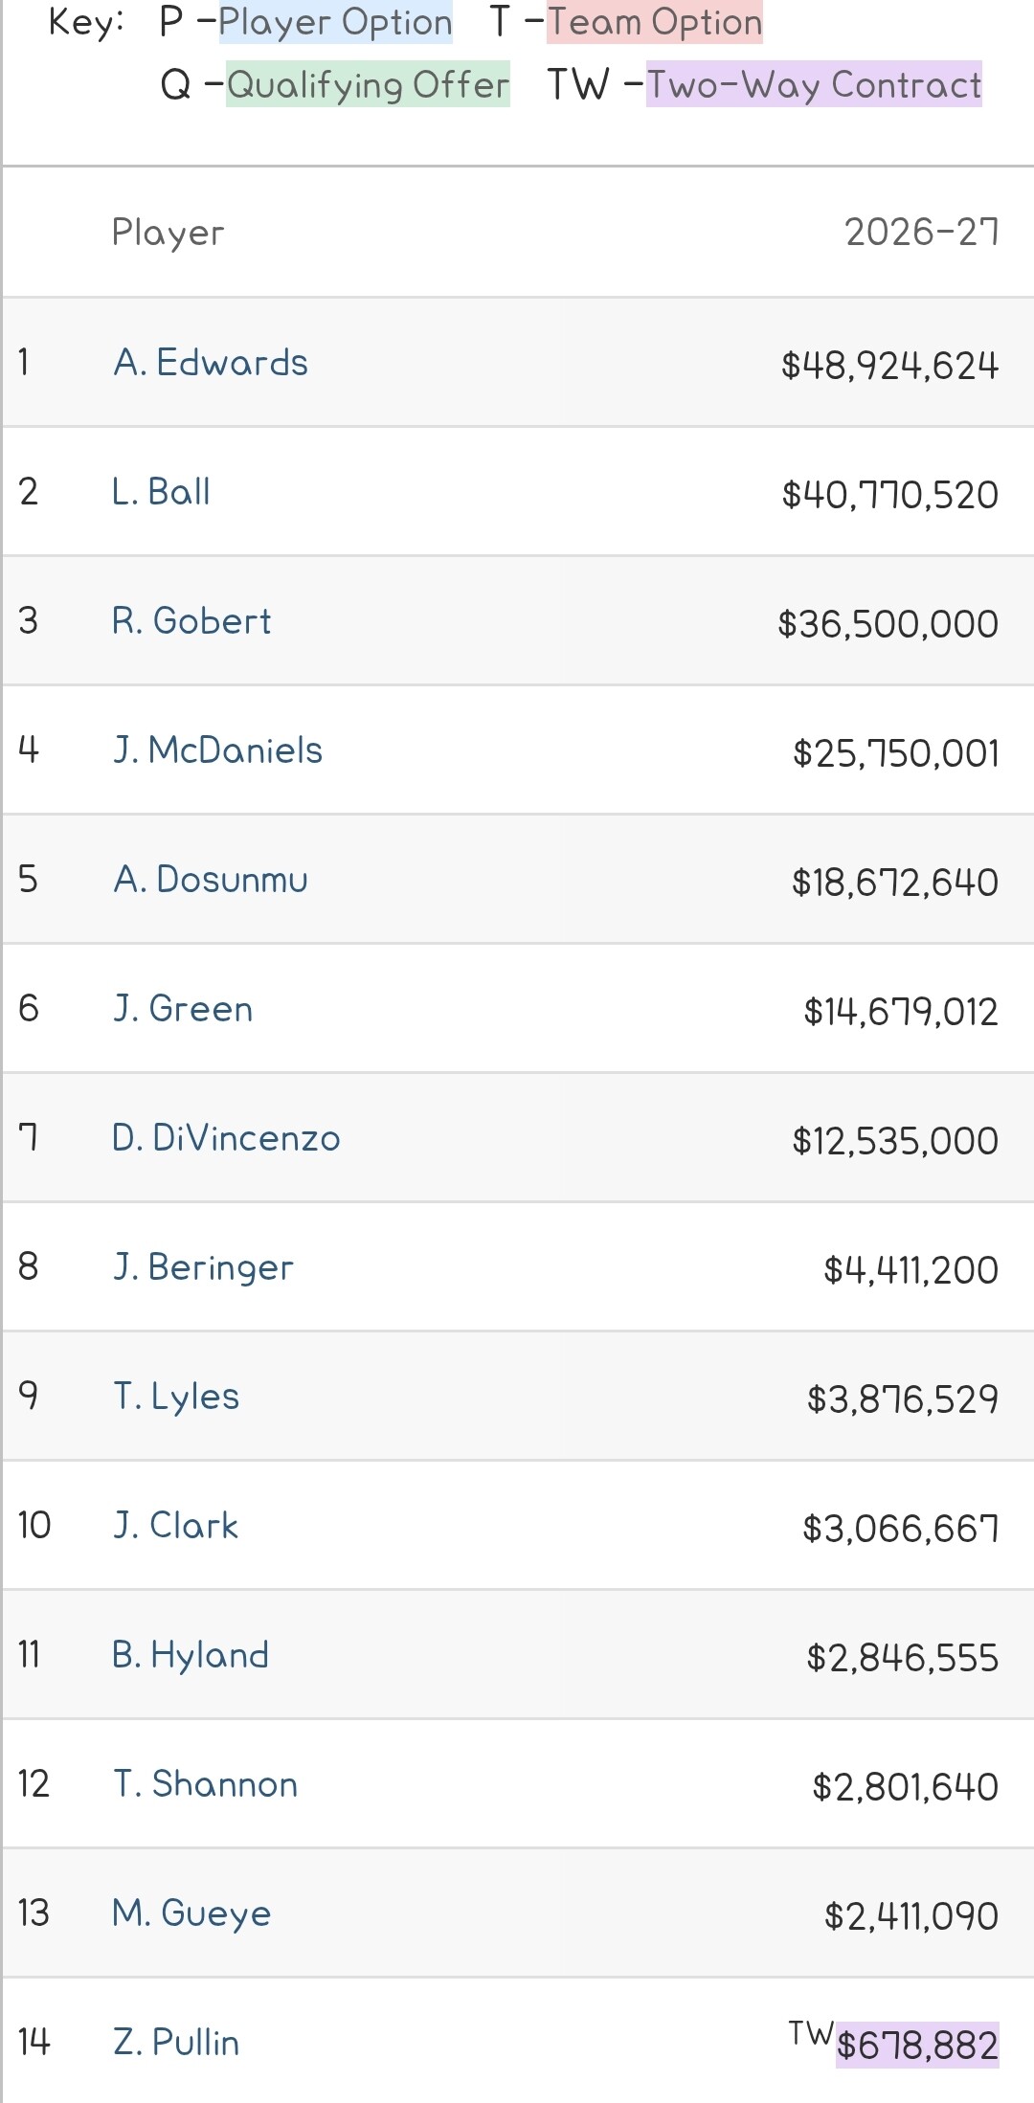This screenshot has width=1034, height=2103.
Task: Open J. Beringer player page
Action: (x=203, y=1267)
